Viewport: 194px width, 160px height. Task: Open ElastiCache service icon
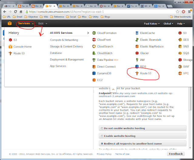tap(137, 33)
